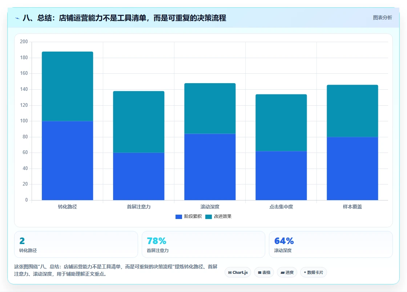Click the teal bar segment for 滚动深度
Image resolution: width=407 pixels, height=292 pixels.
click(x=210, y=108)
